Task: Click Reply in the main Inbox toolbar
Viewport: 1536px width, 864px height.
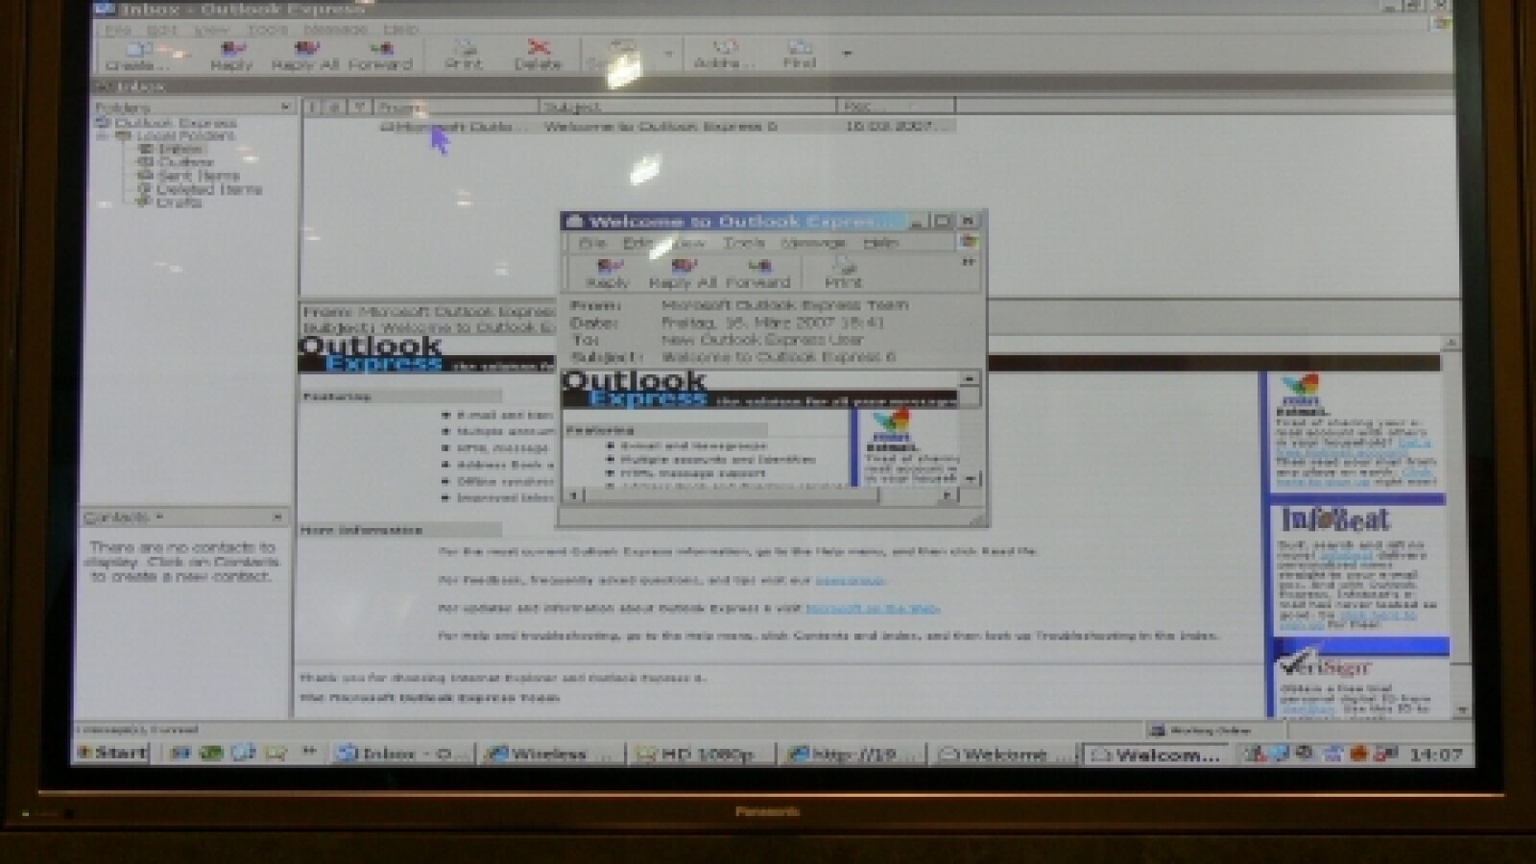Action: [231, 56]
